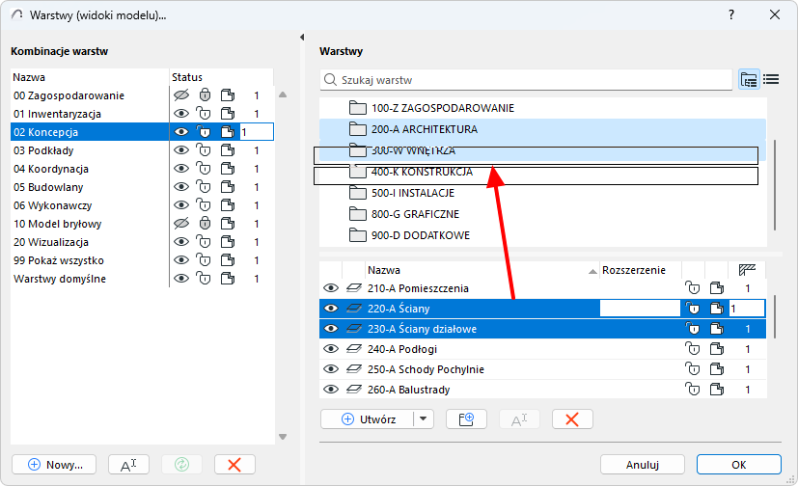Toggle eye icon of layer 250-A Schody Pochylnie
798x486 pixels.
click(x=331, y=369)
